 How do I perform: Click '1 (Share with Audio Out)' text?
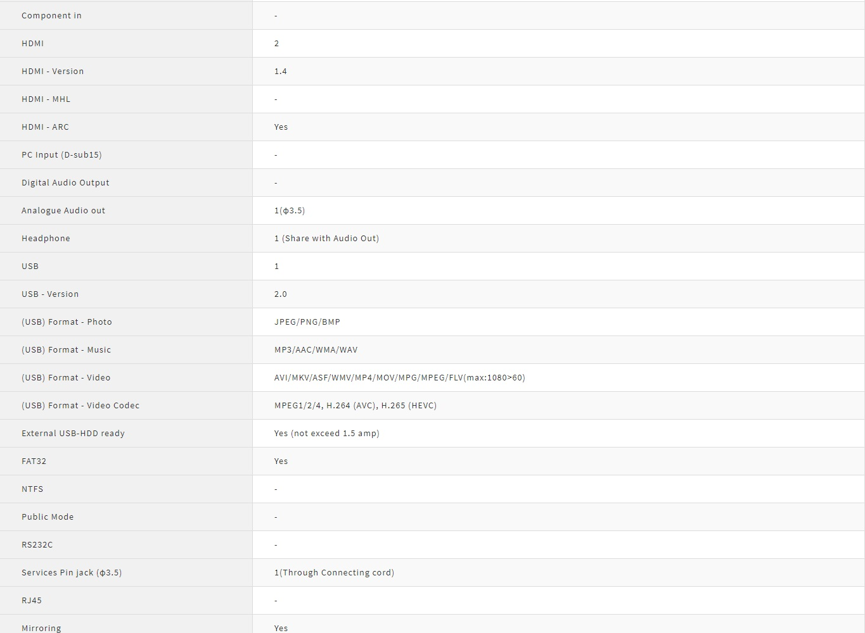326,239
